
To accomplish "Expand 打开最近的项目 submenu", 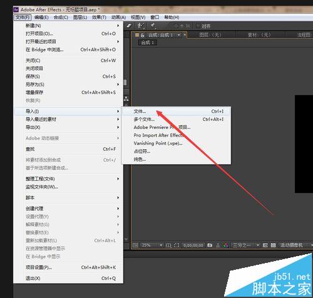I will pos(118,41).
